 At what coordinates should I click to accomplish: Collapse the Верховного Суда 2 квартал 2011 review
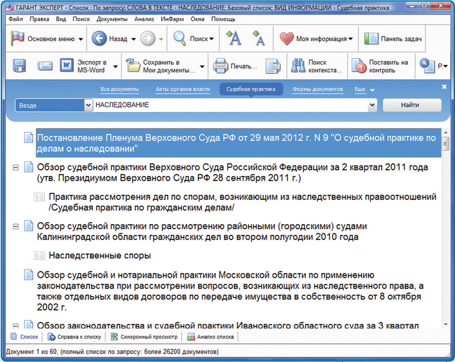click(16, 168)
